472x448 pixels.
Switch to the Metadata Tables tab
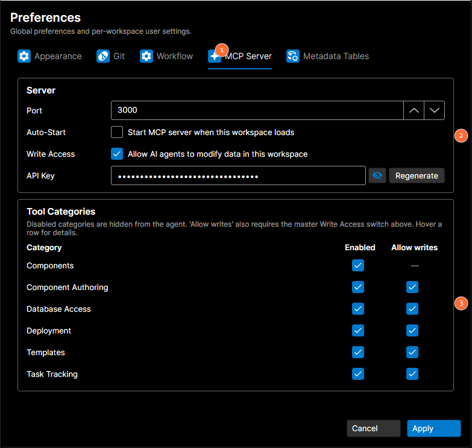(x=327, y=56)
